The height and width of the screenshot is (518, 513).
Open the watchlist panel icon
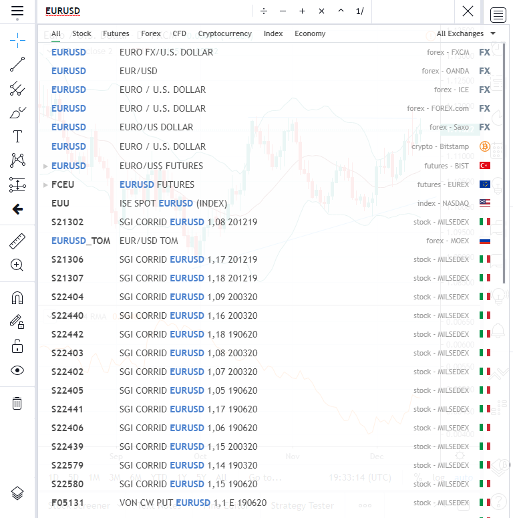[x=498, y=15]
